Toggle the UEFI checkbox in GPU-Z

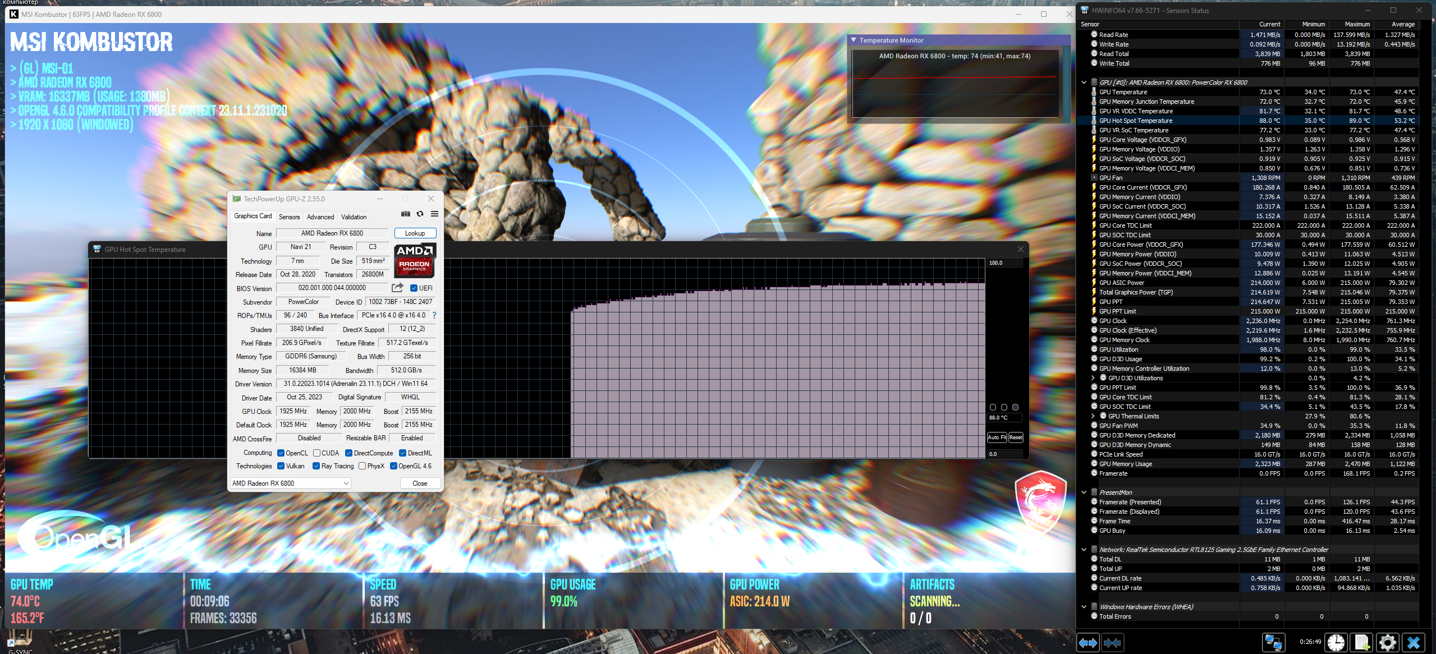pos(414,288)
